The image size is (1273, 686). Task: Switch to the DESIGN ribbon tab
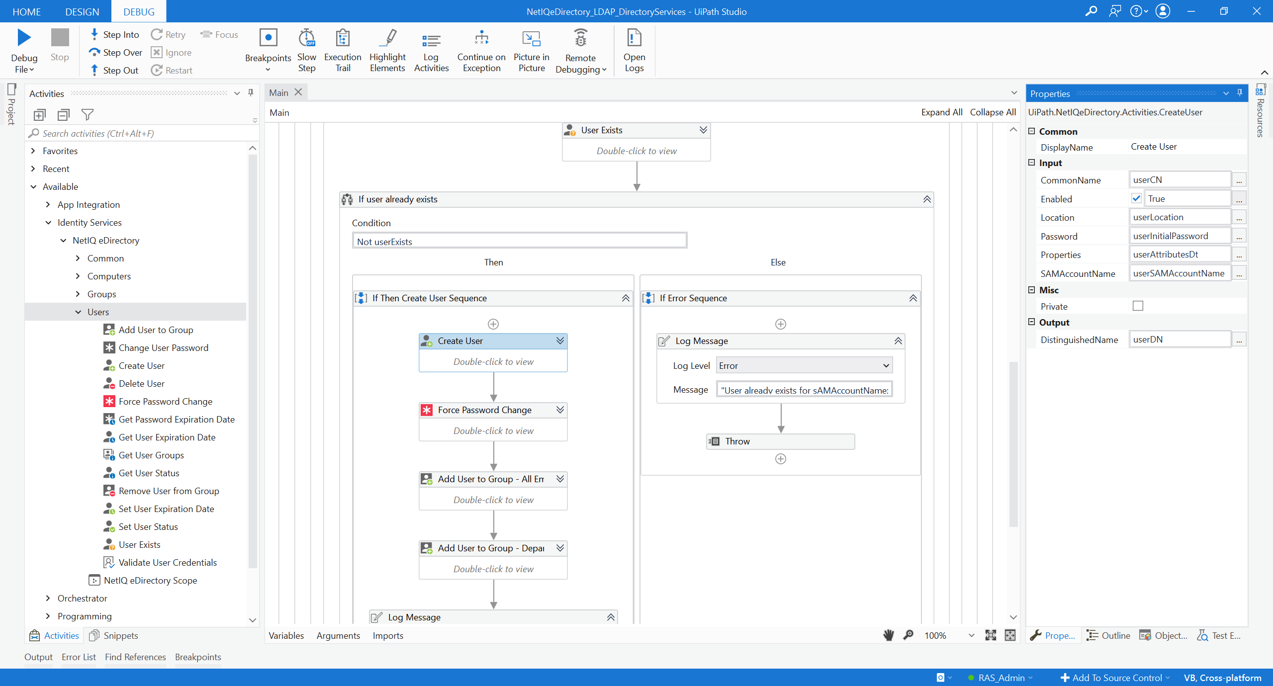point(82,11)
